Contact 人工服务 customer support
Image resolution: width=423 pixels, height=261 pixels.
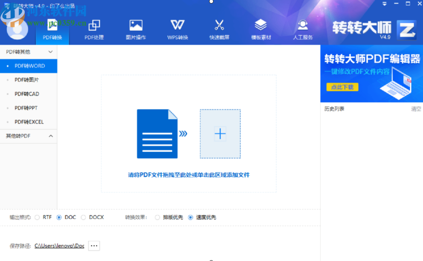302,29
